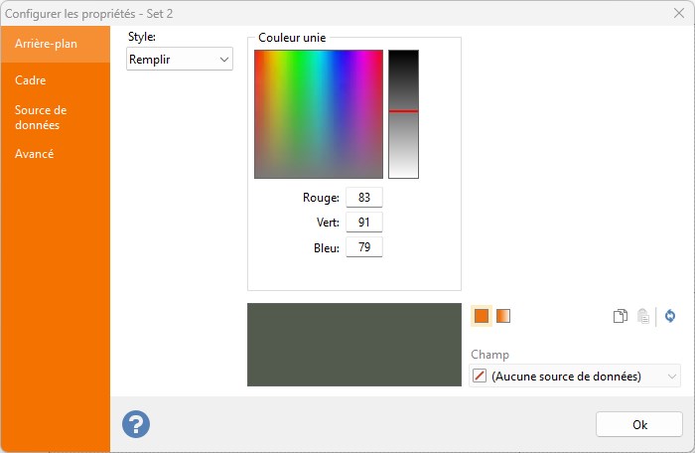Click the Vert: label
This screenshot has height=453, width=695.
coord(328,223)
